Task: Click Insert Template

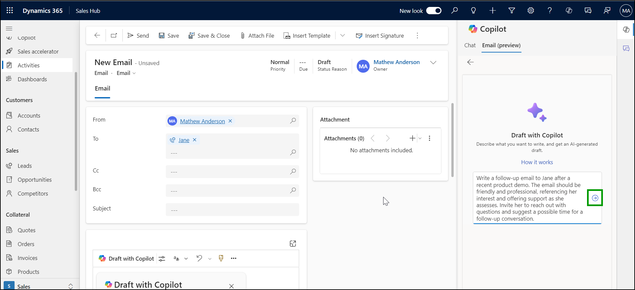Action: click(307, 36)
